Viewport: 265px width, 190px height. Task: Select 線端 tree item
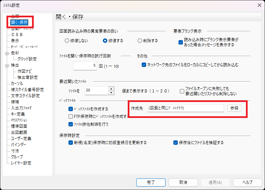(x=15, y=102)
